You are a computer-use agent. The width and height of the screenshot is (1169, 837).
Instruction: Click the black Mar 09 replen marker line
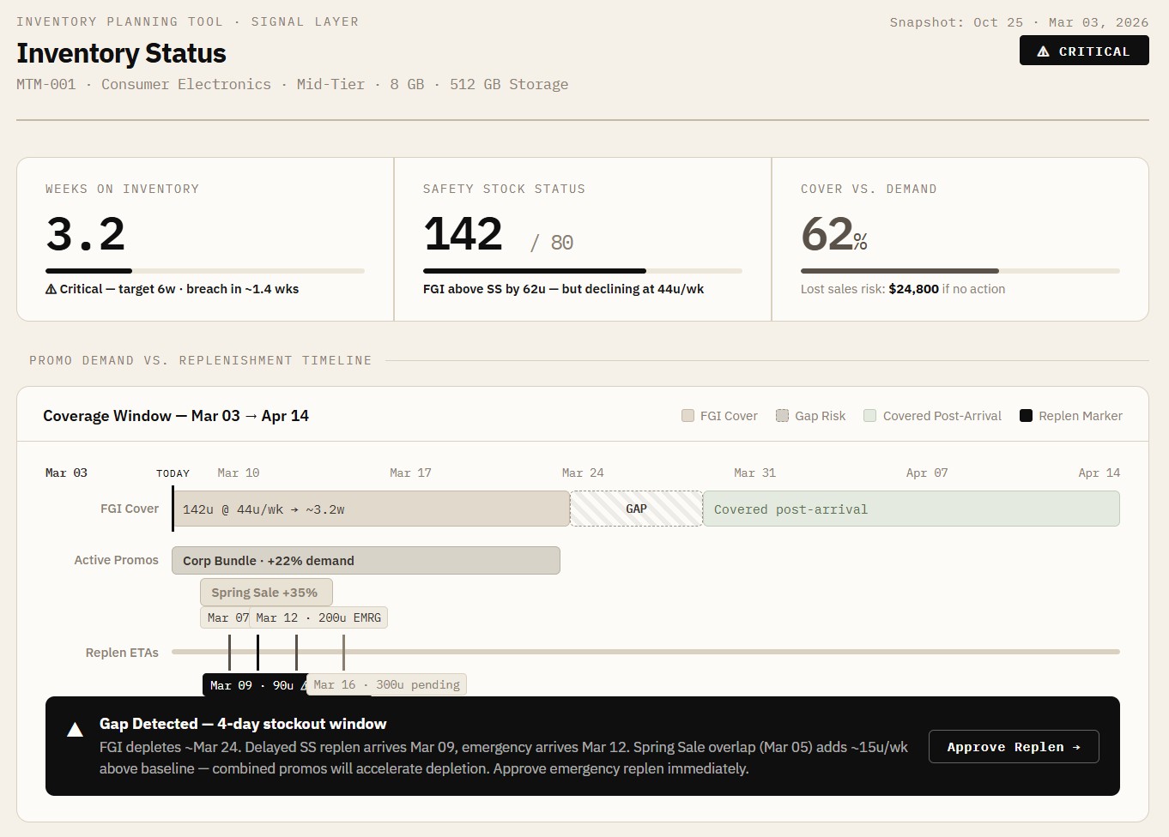[257, 652]
